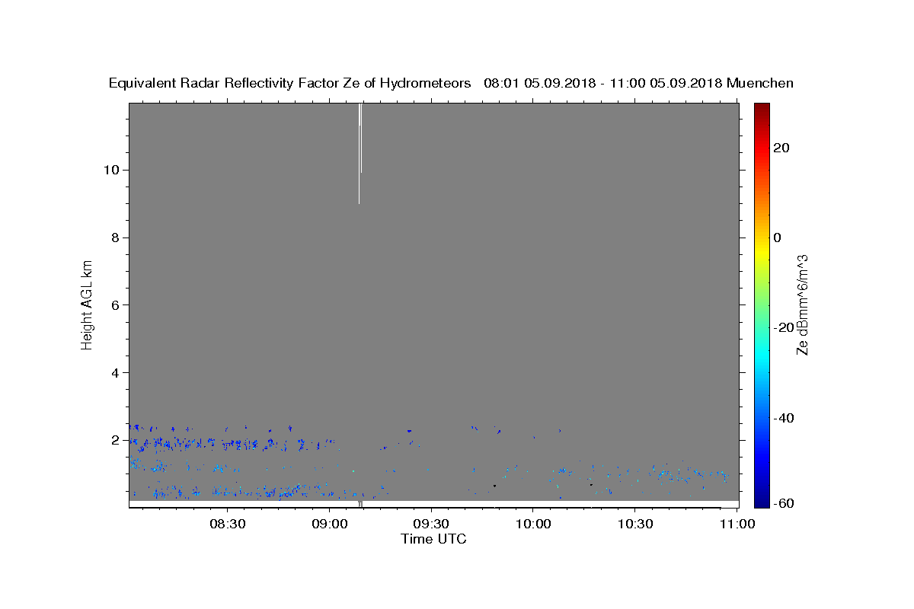Viewport: 914px width, 609px height.
Task: Click the 'Time UTC' axis label
Action: 433,539
